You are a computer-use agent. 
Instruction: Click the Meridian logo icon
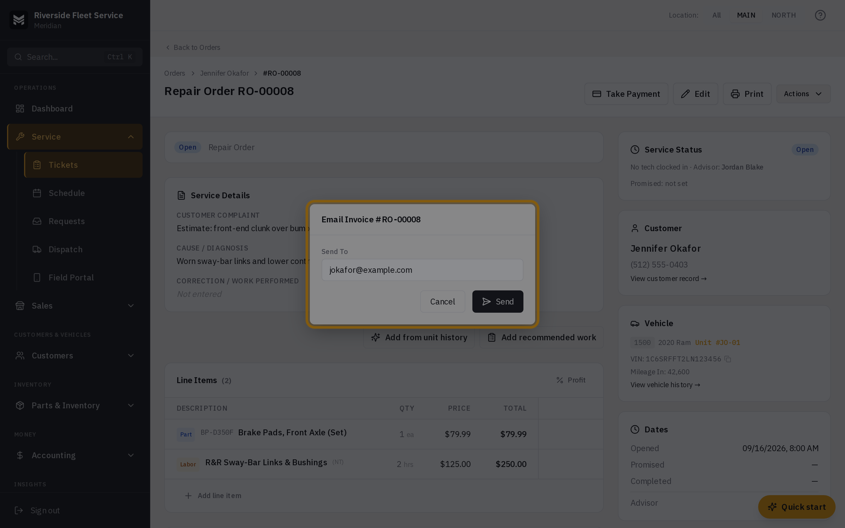pos(18,20)
